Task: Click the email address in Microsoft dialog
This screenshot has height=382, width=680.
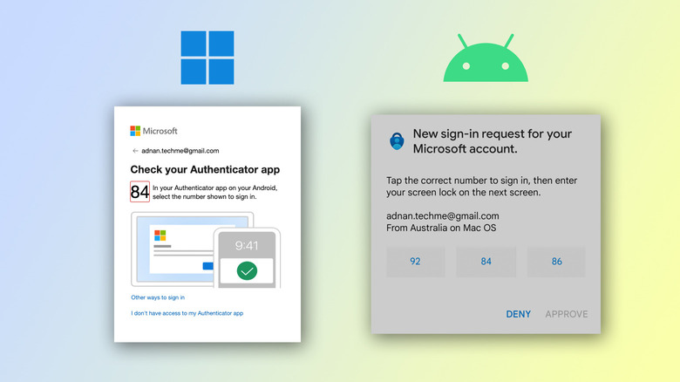Action: [x=180, y=151]
